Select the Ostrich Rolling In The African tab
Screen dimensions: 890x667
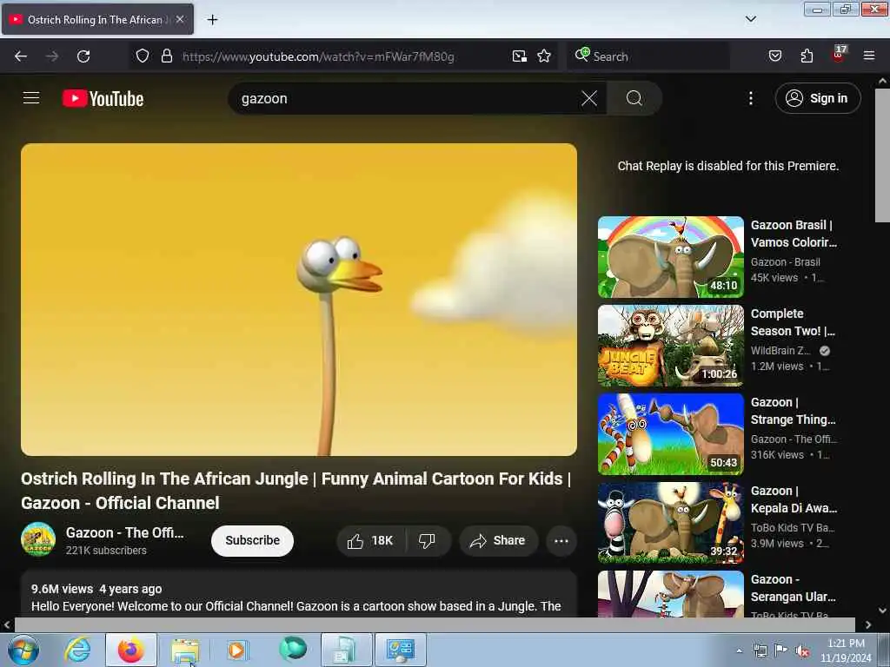click(x=97, y=19)
